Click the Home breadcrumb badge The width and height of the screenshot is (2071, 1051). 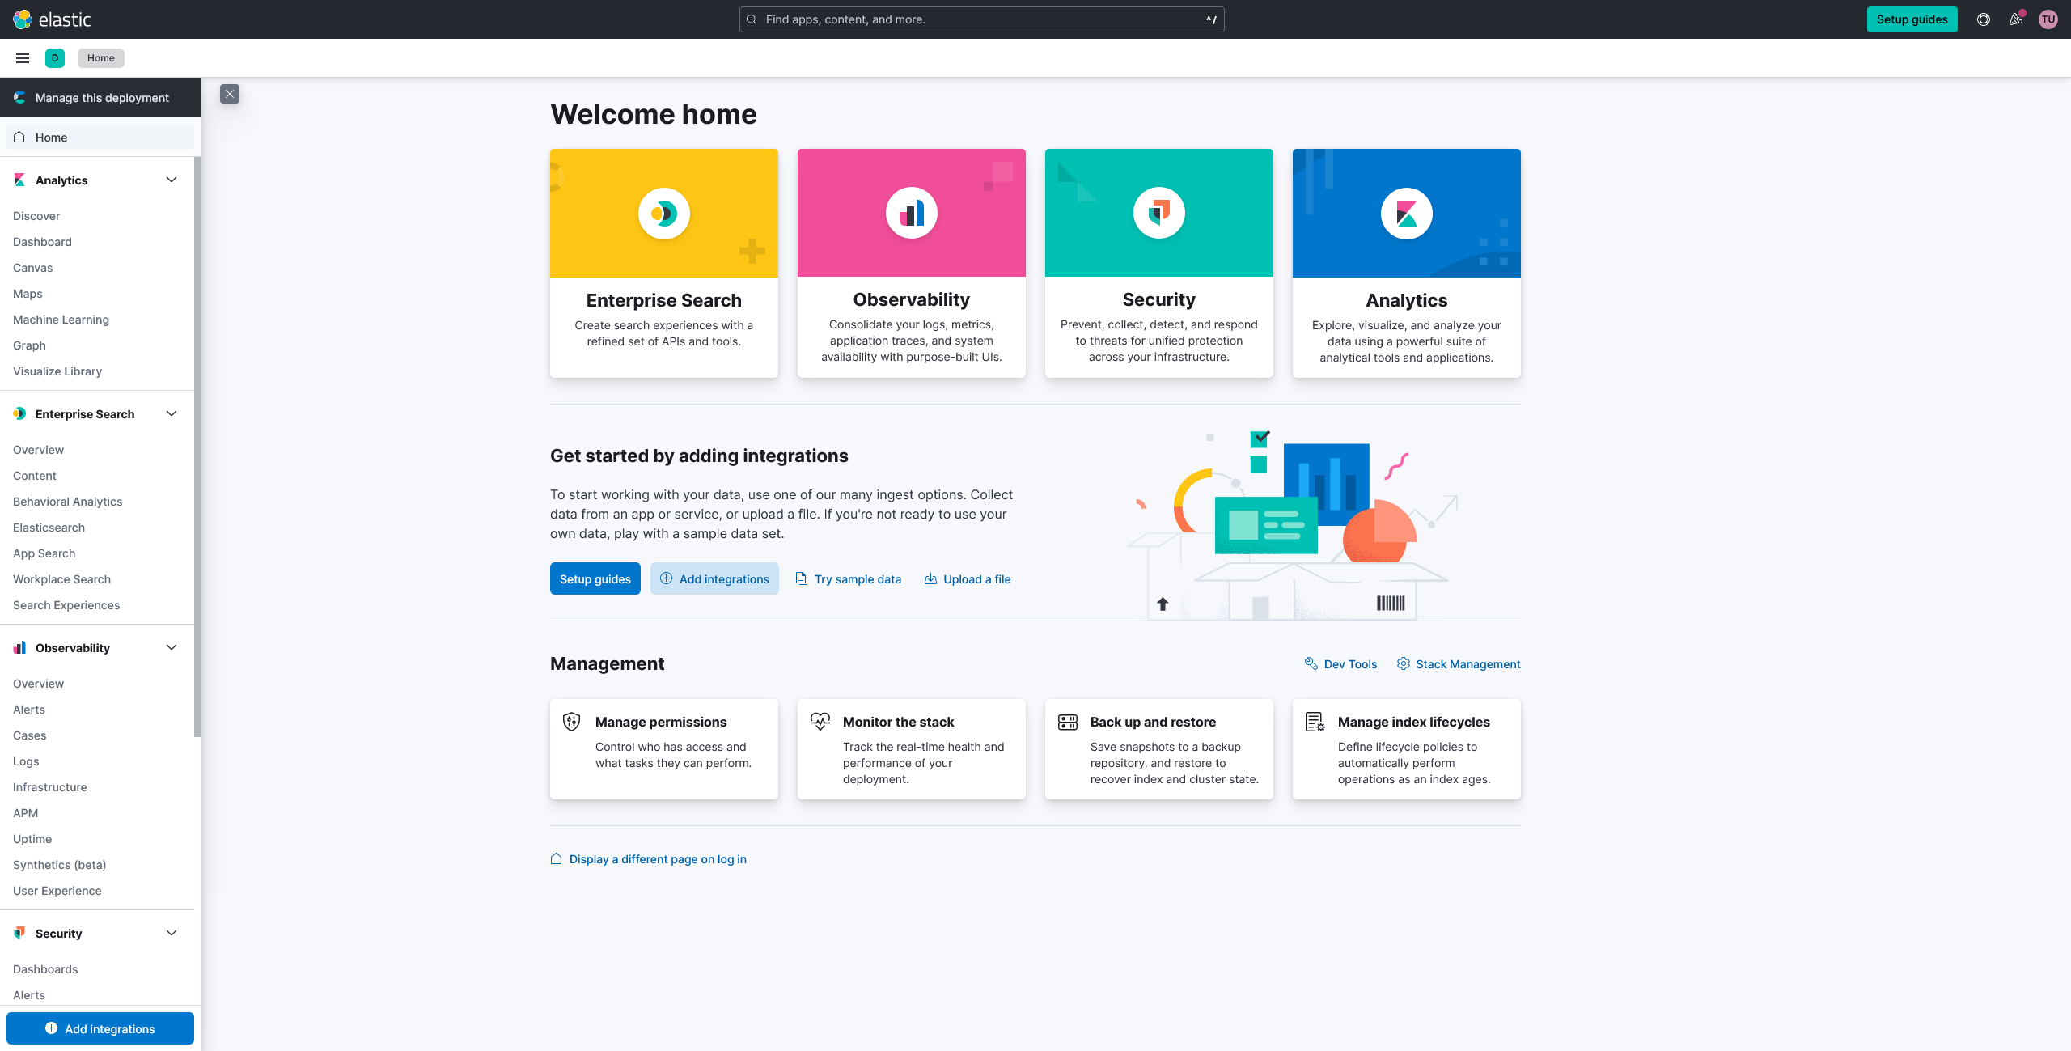101,58
